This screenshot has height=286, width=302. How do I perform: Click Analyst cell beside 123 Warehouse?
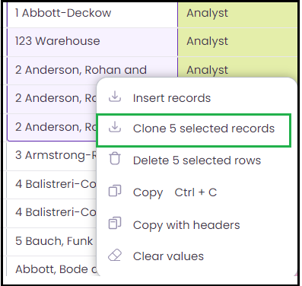coord(237,42)
